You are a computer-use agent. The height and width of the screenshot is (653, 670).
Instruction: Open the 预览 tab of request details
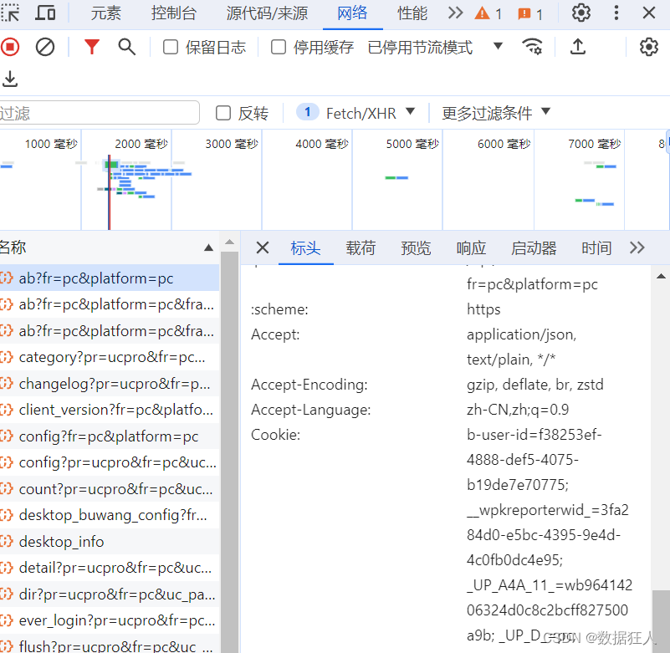click(x=416, y=247)
